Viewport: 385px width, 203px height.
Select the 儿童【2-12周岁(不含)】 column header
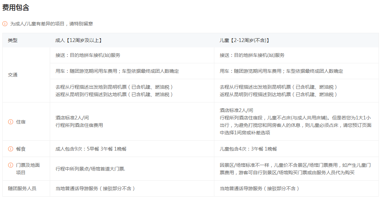(244, 40)
